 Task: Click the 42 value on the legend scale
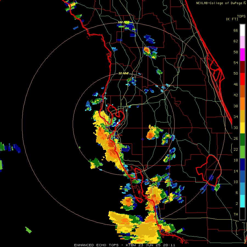[x=236, y=95]
